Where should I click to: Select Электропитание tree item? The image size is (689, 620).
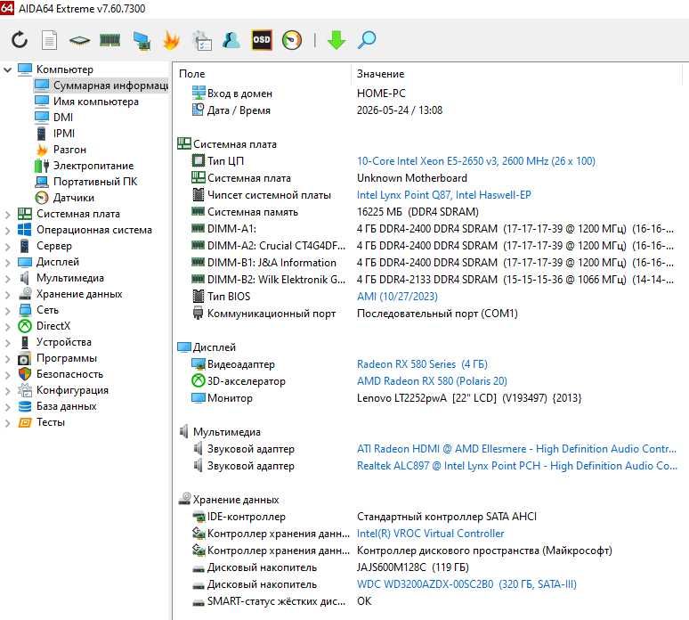(93, 166)
